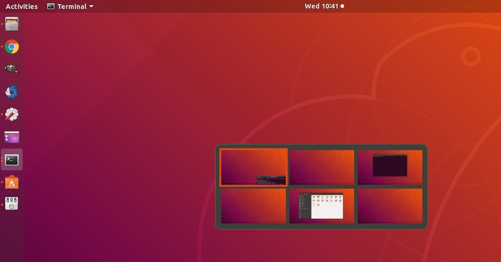Launch Google Chrome from the dock
Viewport: 501px width, 262px height.
pos(12,47)
